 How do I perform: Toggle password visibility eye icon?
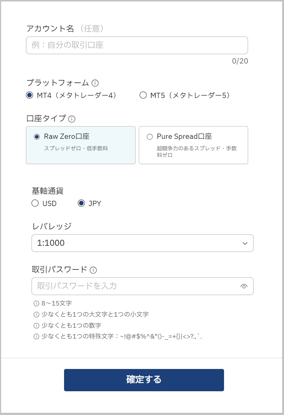[244, 286]
